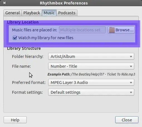Toggle Watch my library for new files
This screenshot has width=142, height=127.
(15, 38)
